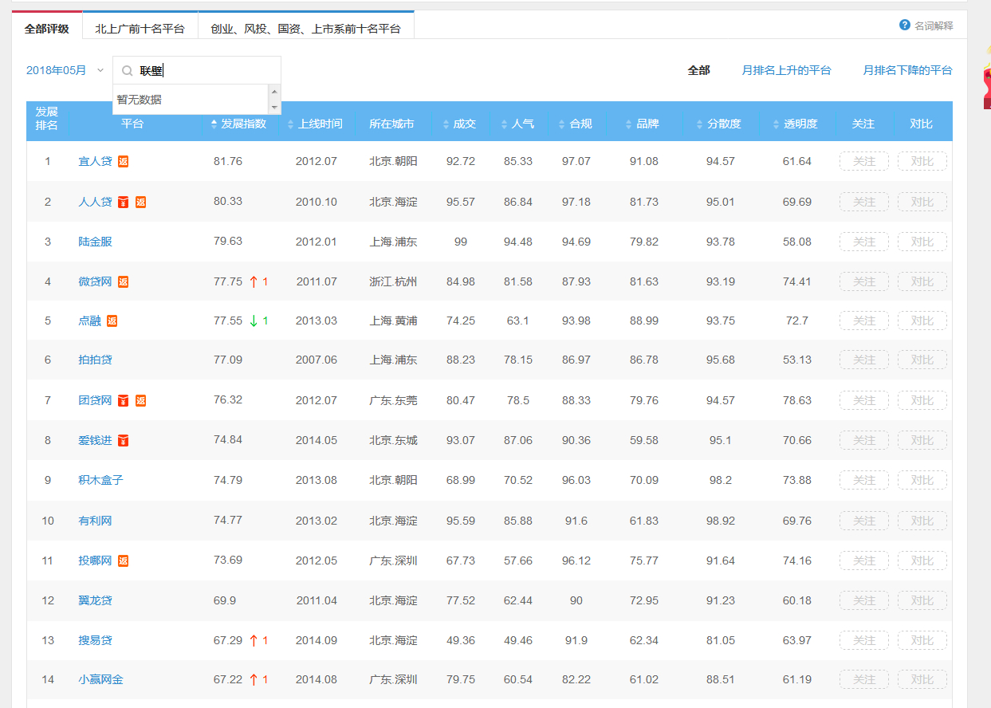Image resolution: width=991 pixels, height=708 pixels.
Task: Click 对比 button in 搜易贷 row
Action: pos(922,640)
